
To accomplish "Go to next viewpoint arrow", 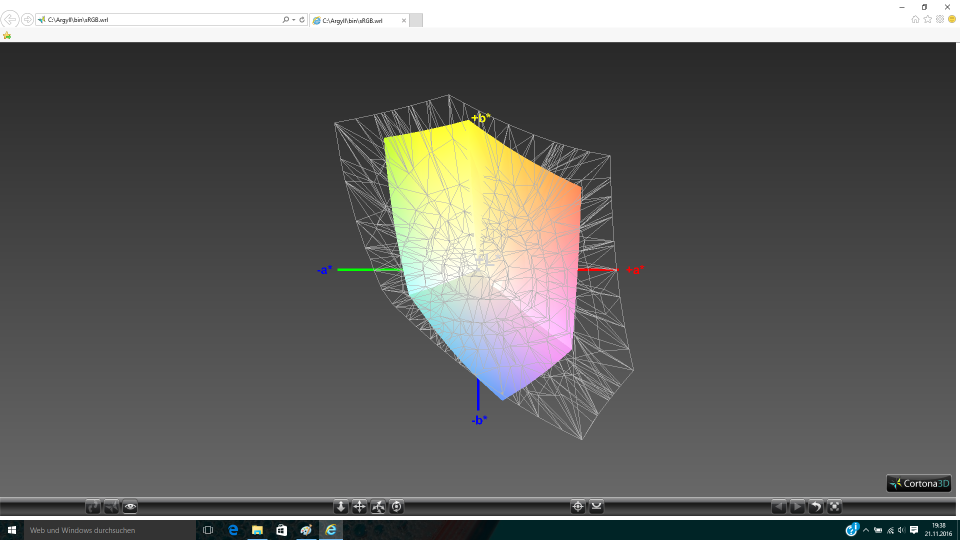I will (x=797, y=506).
